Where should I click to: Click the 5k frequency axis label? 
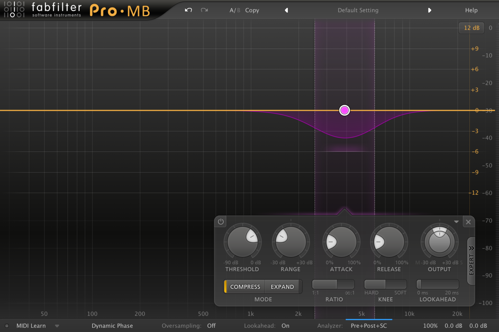pos(362,314)
